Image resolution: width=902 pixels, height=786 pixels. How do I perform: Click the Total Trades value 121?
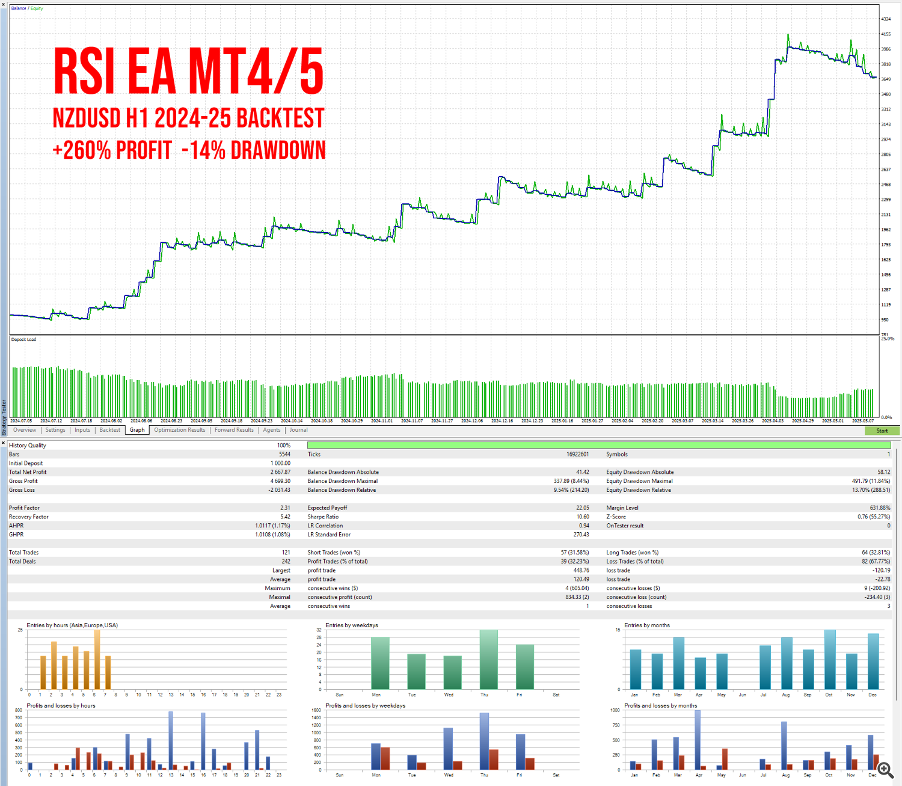pos(286,553)
